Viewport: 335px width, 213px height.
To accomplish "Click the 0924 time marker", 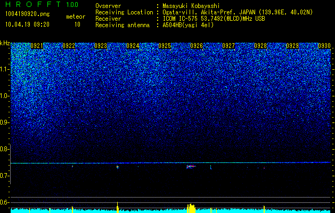I will (133, 46).
